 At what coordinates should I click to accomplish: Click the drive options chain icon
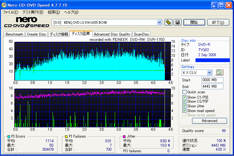coord(169,22)
